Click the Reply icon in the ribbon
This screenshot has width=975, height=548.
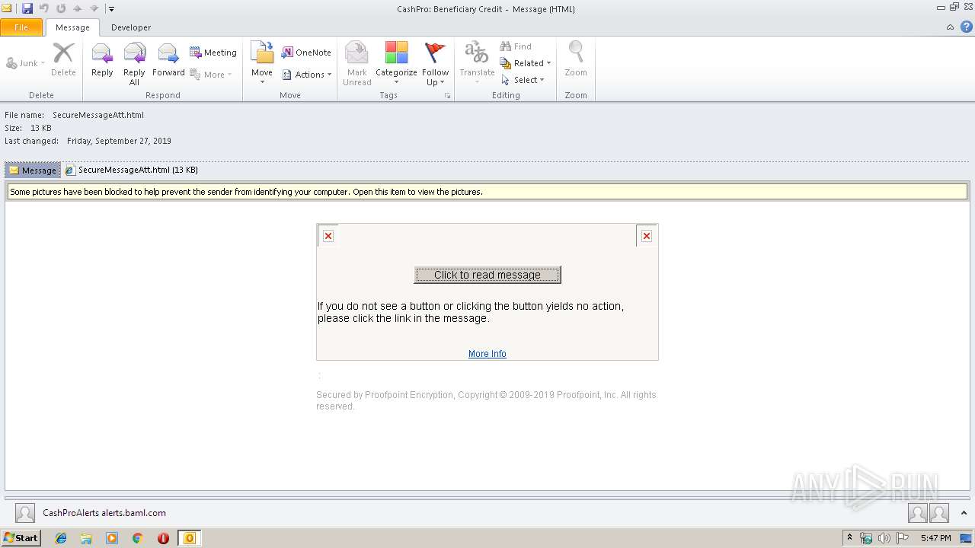(102, 60)
